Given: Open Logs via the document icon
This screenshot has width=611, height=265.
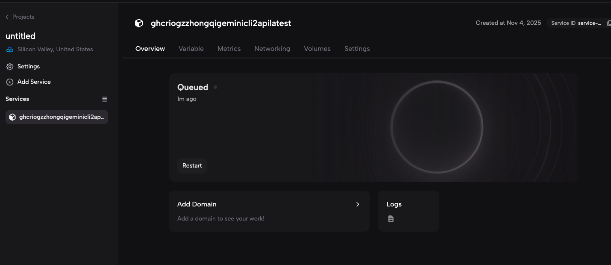Looking at the screenshot, I should [x=391, y=218].
